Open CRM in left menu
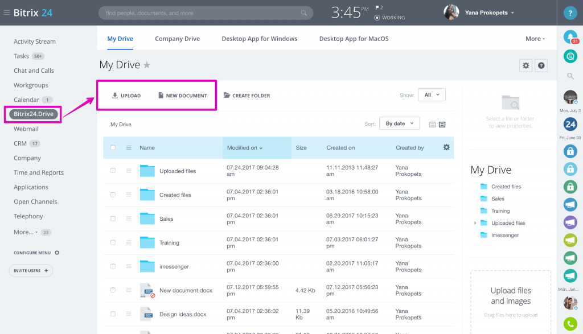The width and height of the screenshot is (583, 334). 20,143
